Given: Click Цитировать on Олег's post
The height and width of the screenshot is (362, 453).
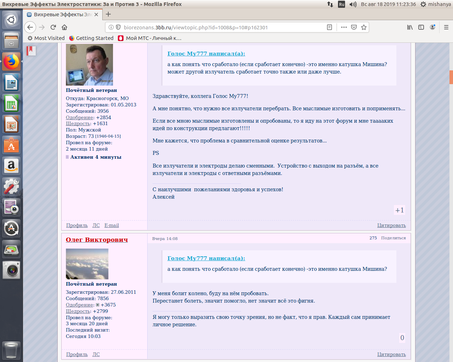Looking at the screenshot, I should tap(391, 354).
